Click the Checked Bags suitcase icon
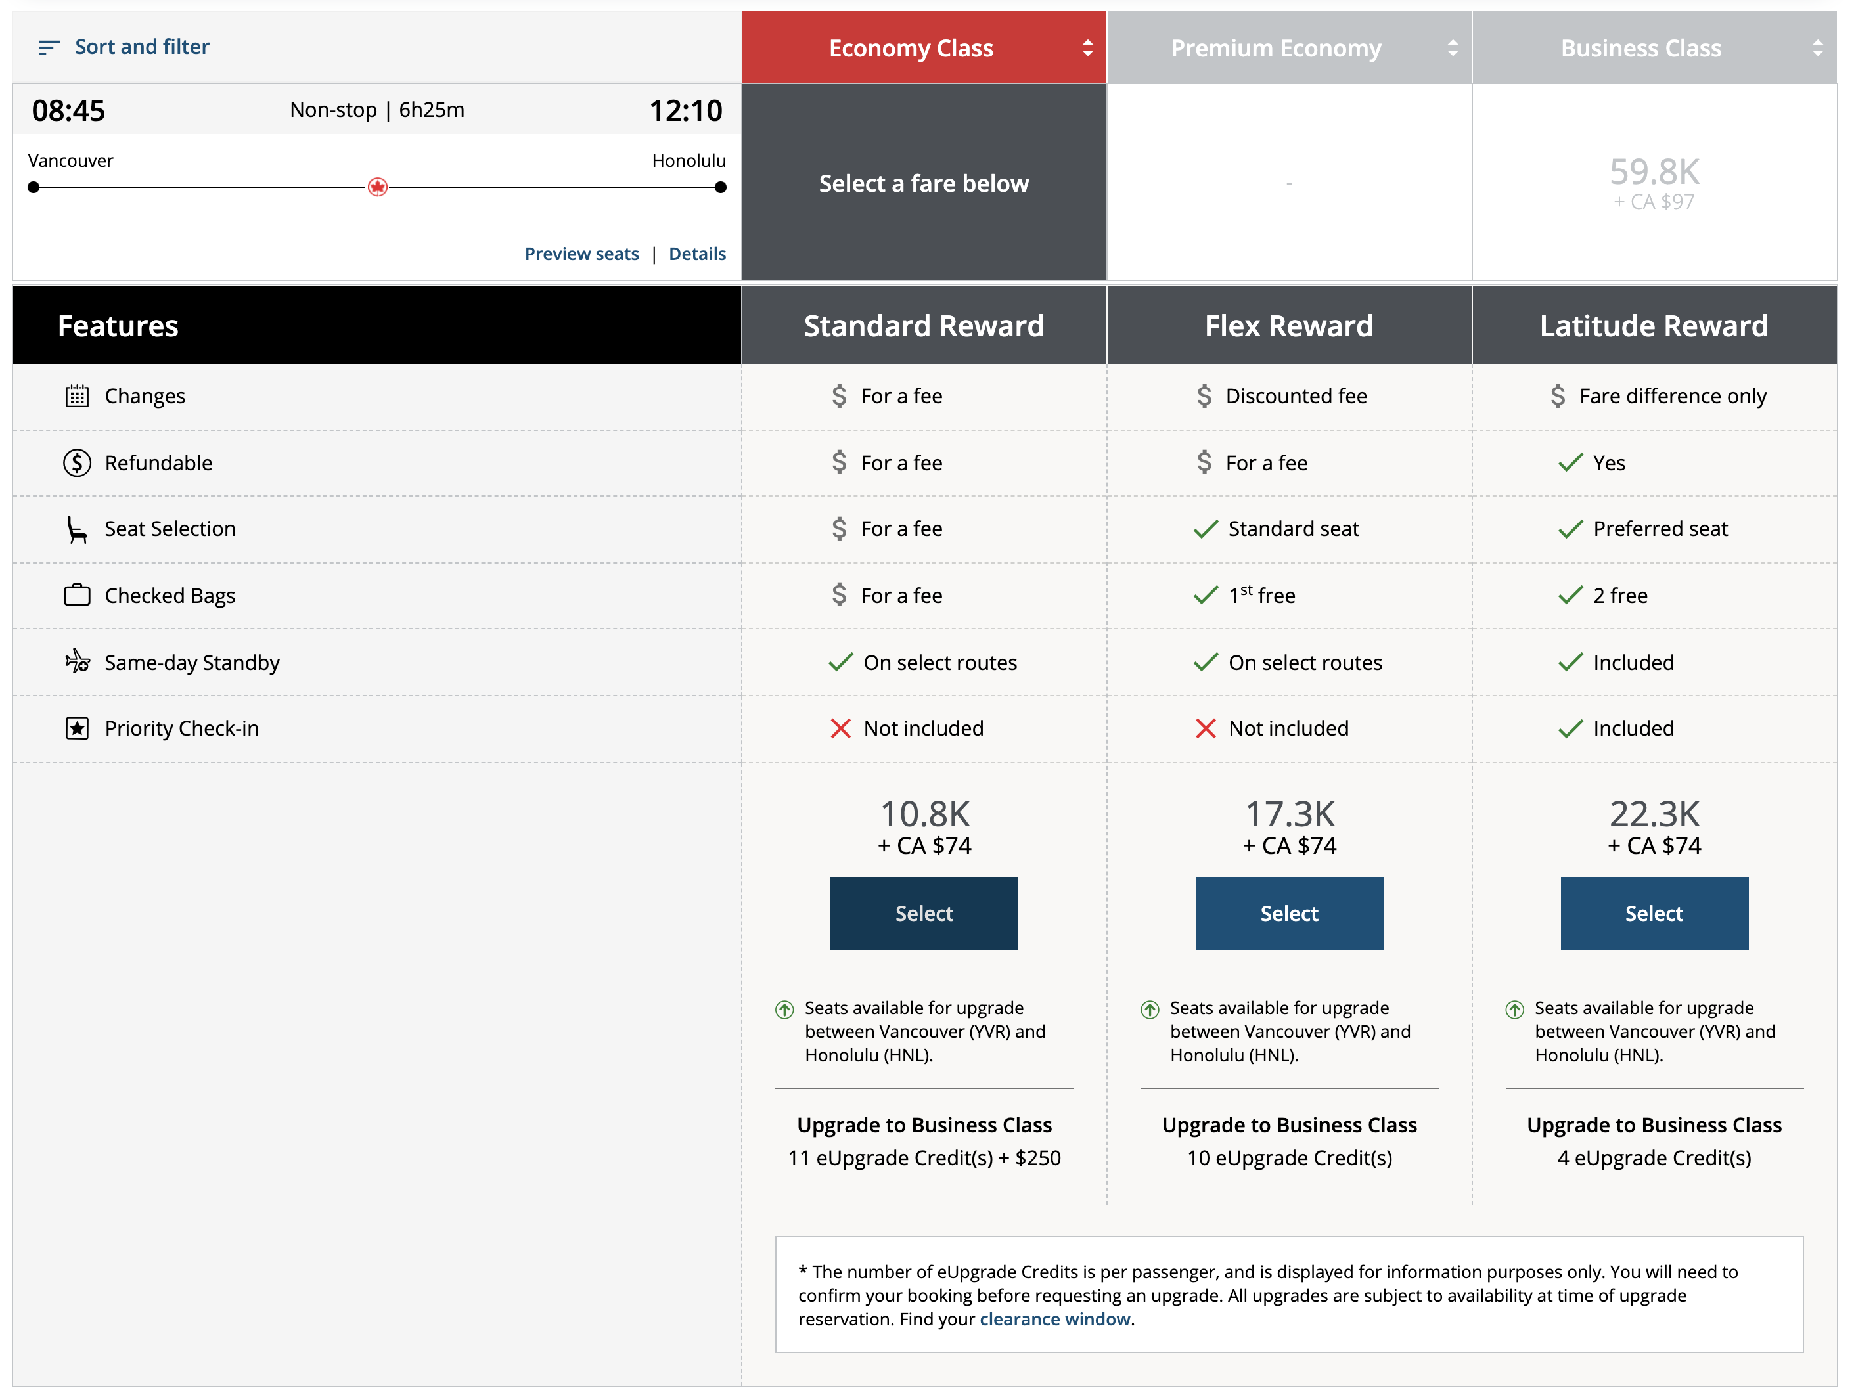The width and height of the screenshot is (1854, 1399). [77, 596]
